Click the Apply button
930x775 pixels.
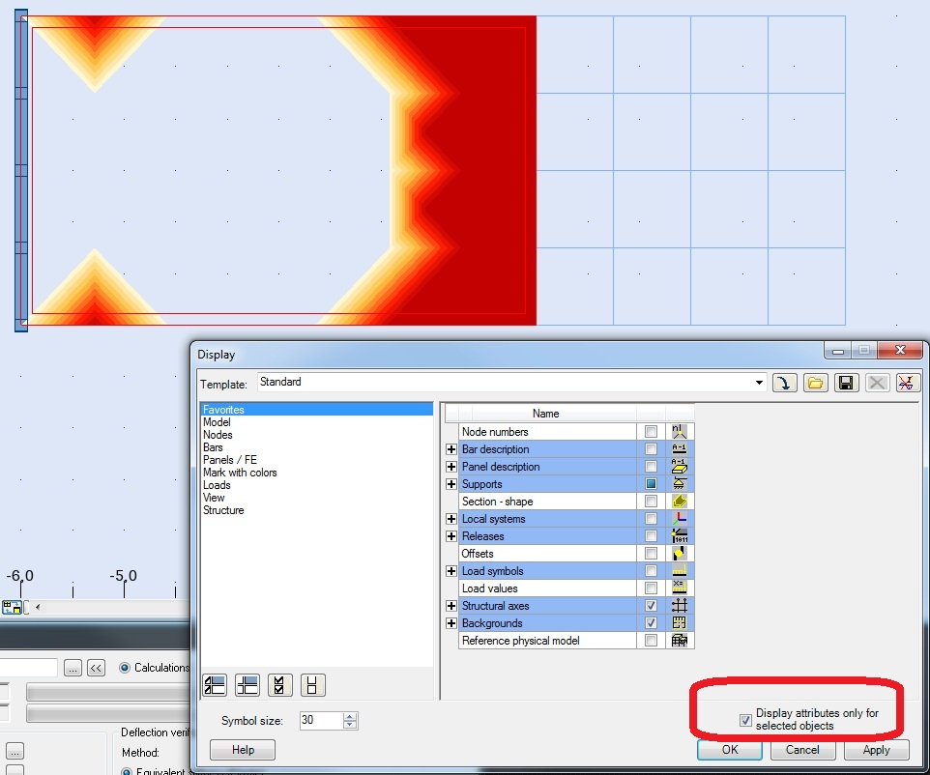pos(876,750)
